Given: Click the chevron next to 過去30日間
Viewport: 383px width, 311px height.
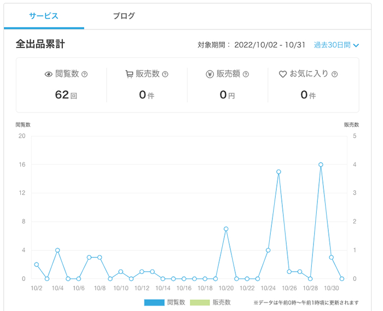Looking at the screenshot, I should 356,45.
